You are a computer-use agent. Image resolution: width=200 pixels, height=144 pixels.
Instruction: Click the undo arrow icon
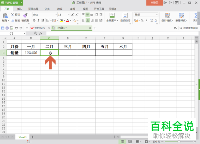(x=16, y=28)
